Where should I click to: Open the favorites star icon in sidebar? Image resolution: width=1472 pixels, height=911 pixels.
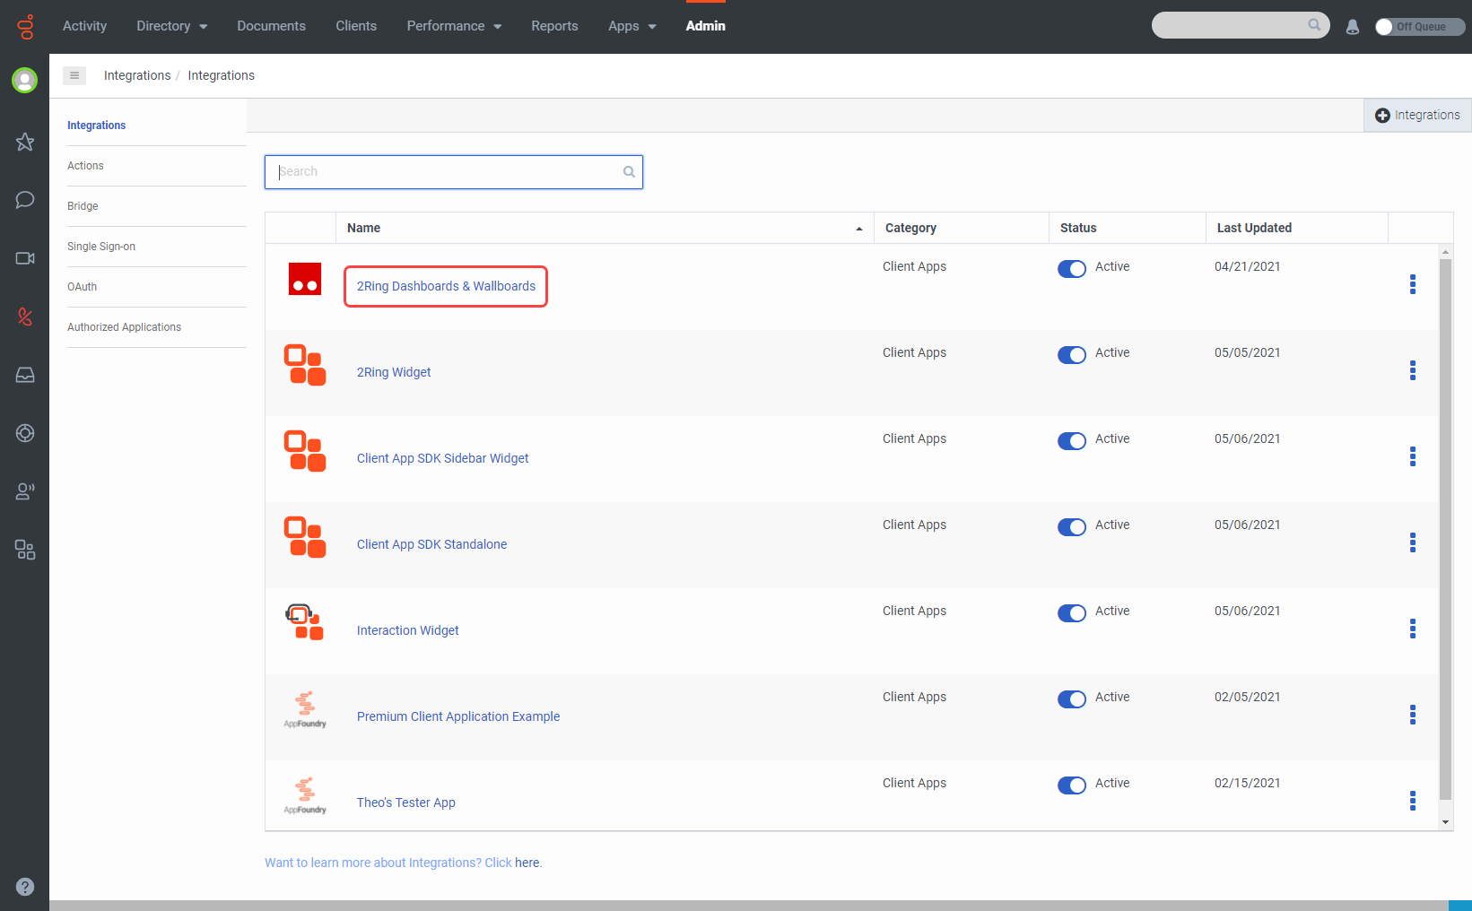tap(25, 142)
